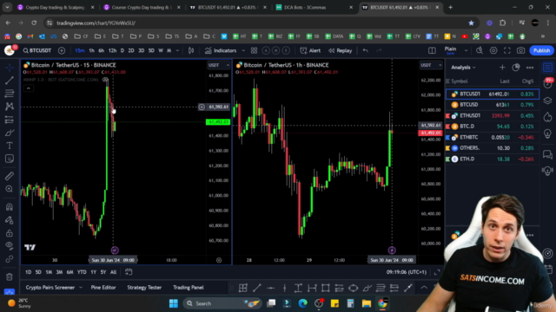Open the alerts panel in right sidebar
Viewport: 556px width, 312px height.
548,84
